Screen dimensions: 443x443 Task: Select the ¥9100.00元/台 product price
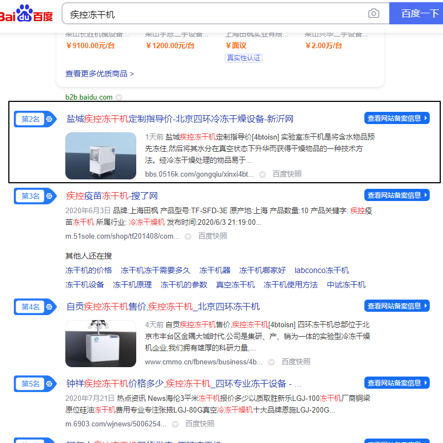click(90, 45)
